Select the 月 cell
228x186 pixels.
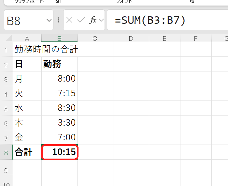coord(27,79)
